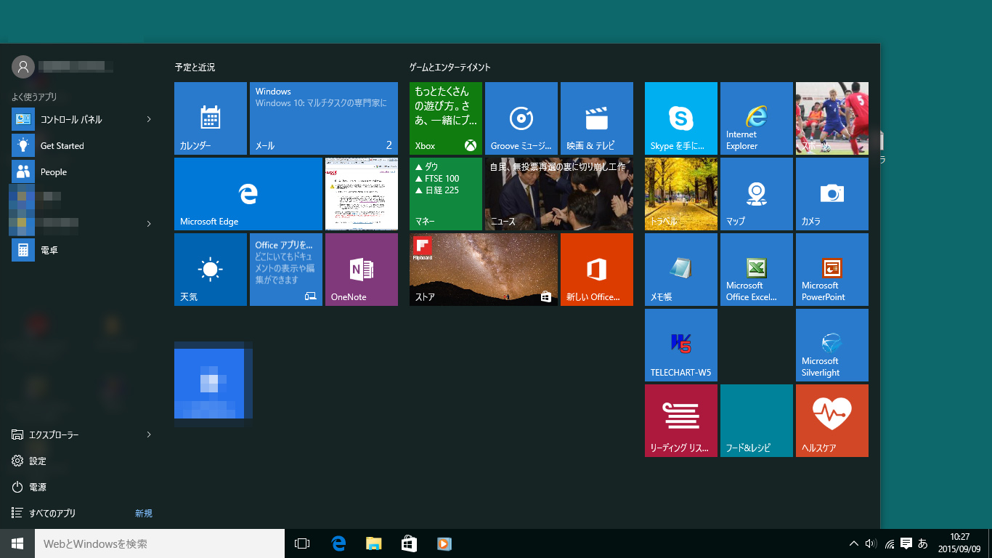
Task: Click the WebとWindowsを検索 search box
Action: (x=160, y=543)
